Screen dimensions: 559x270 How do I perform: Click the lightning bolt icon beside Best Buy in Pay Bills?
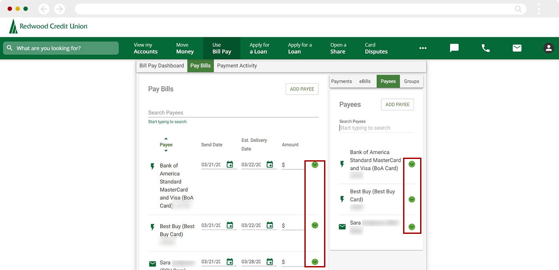coord(152,227)
